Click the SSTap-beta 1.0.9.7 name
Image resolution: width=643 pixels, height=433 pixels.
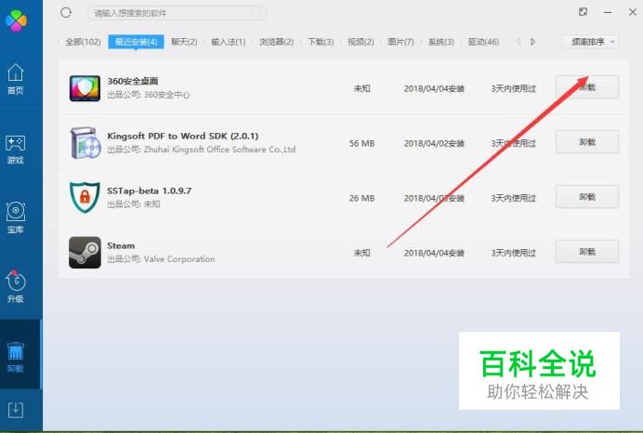tap(150, 190)
